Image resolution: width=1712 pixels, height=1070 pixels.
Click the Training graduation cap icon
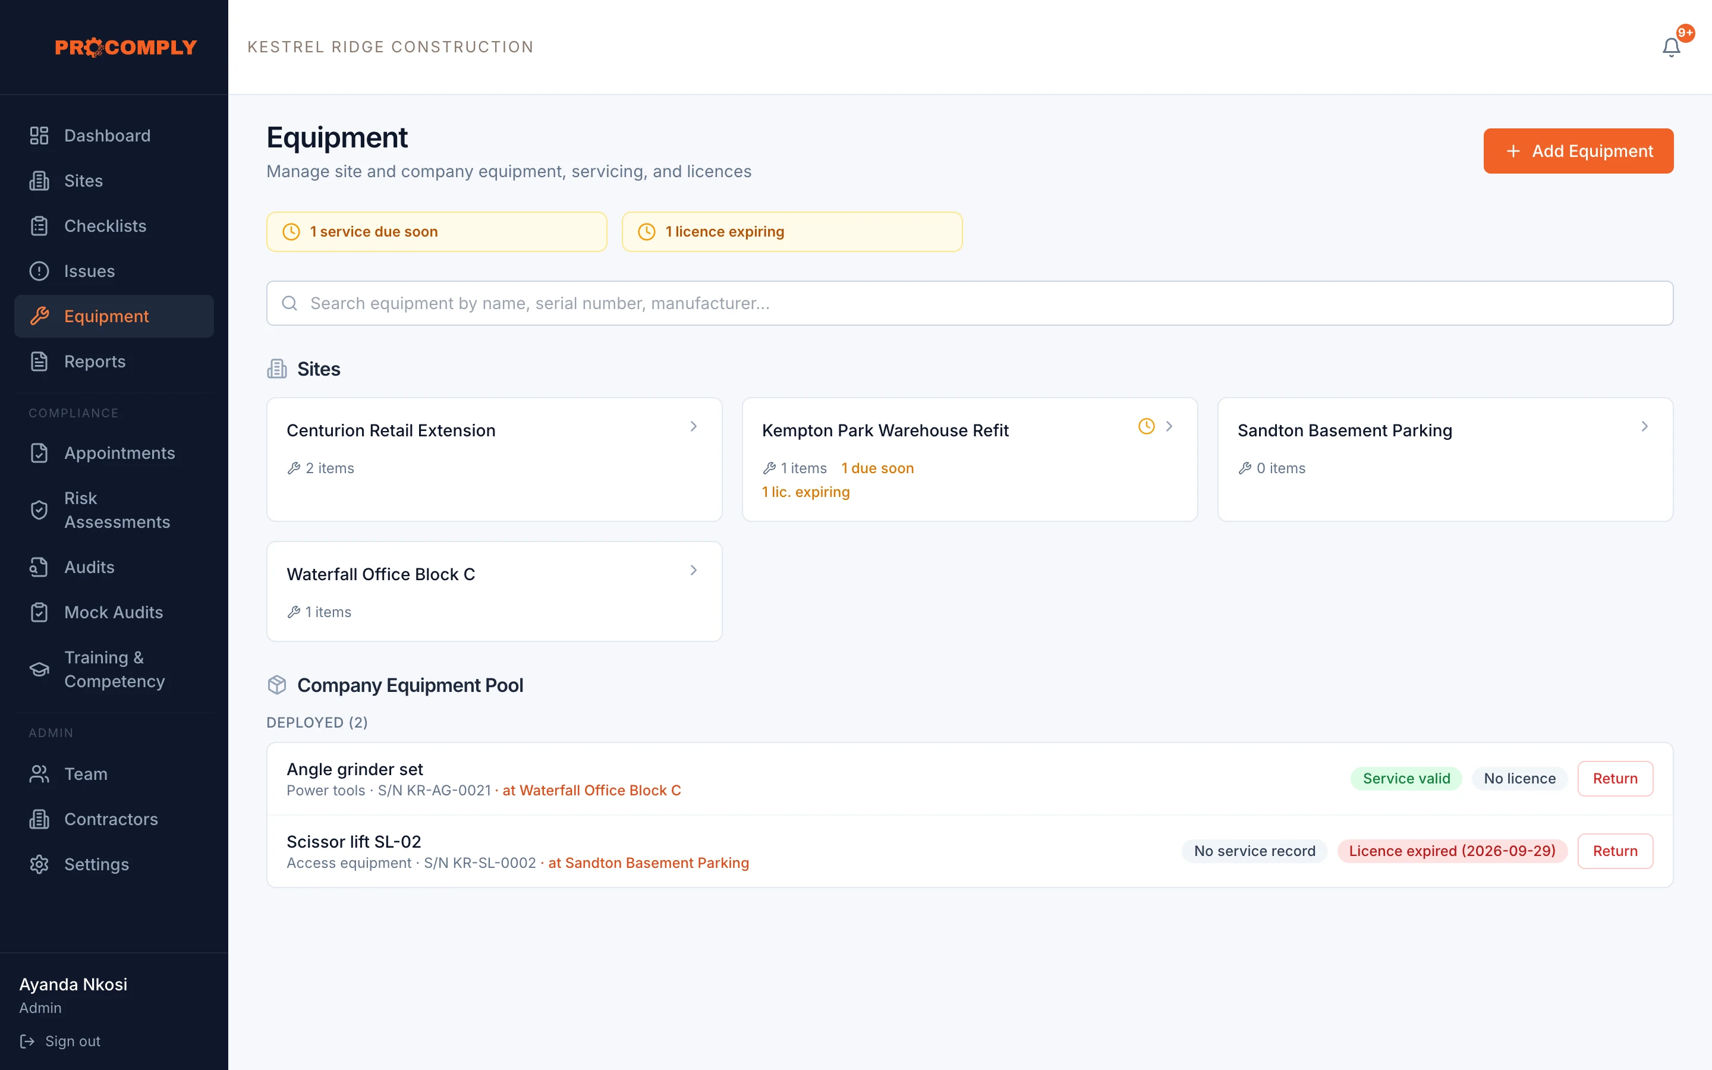click(39, 669)
